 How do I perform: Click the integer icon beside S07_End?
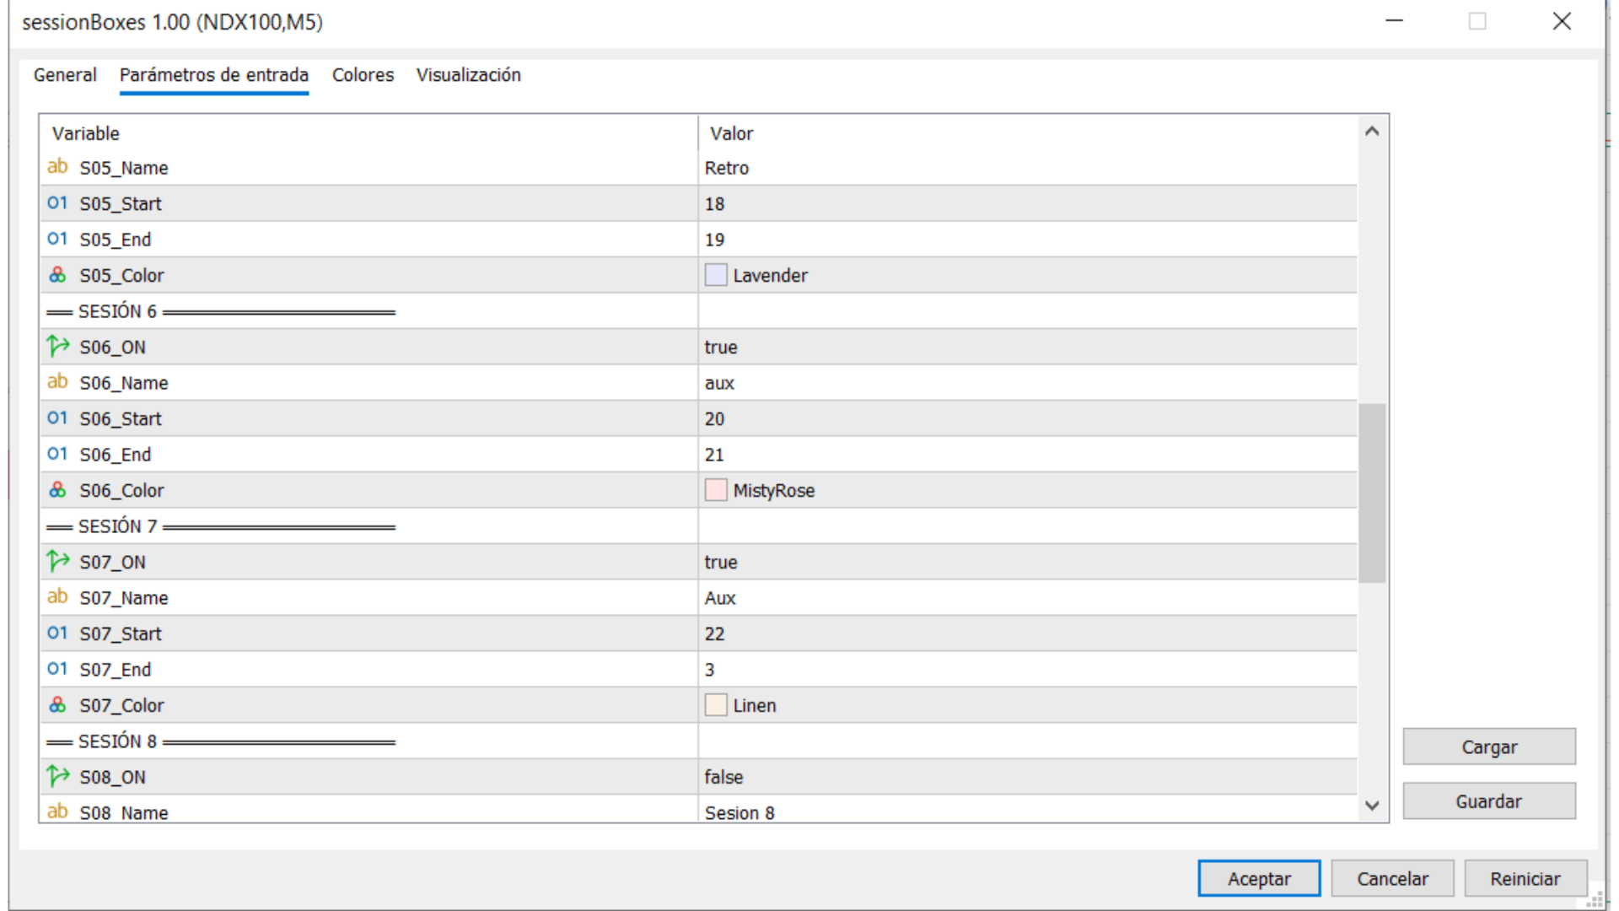pos(57,669)
